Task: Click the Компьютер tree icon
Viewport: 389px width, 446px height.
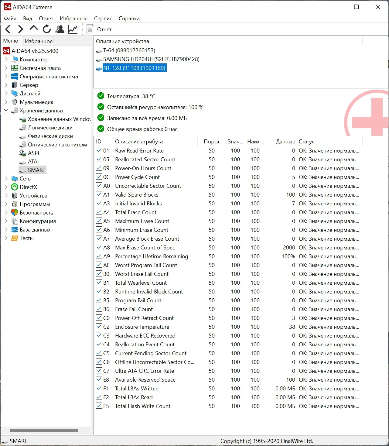Action: pyautogui.click(x=15, y=59)
